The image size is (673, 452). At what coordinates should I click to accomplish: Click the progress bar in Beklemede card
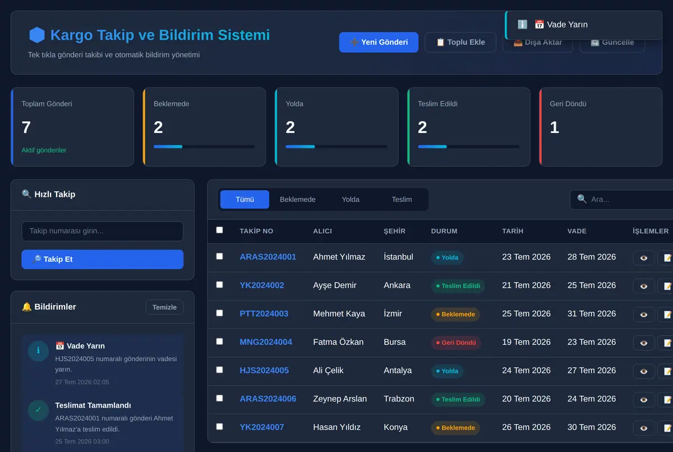pyautogui.click(x=204, y=147)
